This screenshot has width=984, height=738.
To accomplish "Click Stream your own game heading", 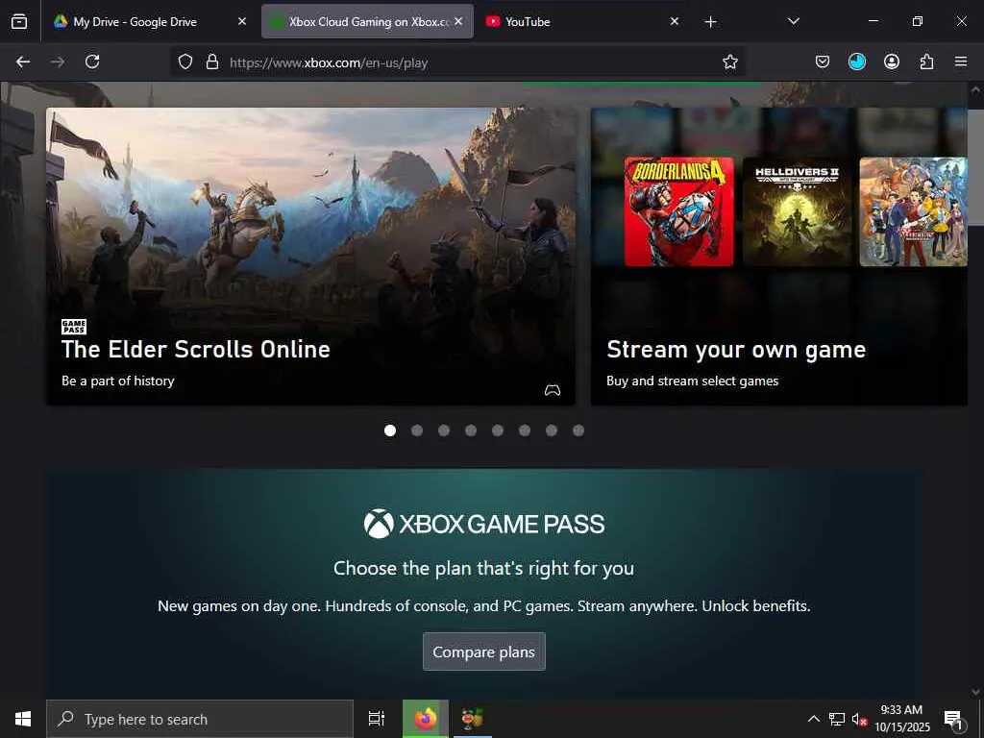I will [736, 350].
